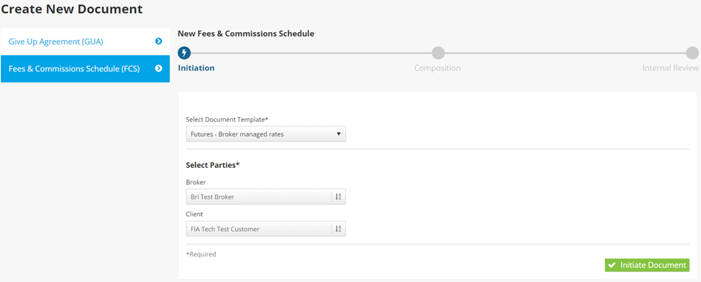Click the Internal Review step label
Viewport: 701px width, 282px height.
click(x=671, y=68)
